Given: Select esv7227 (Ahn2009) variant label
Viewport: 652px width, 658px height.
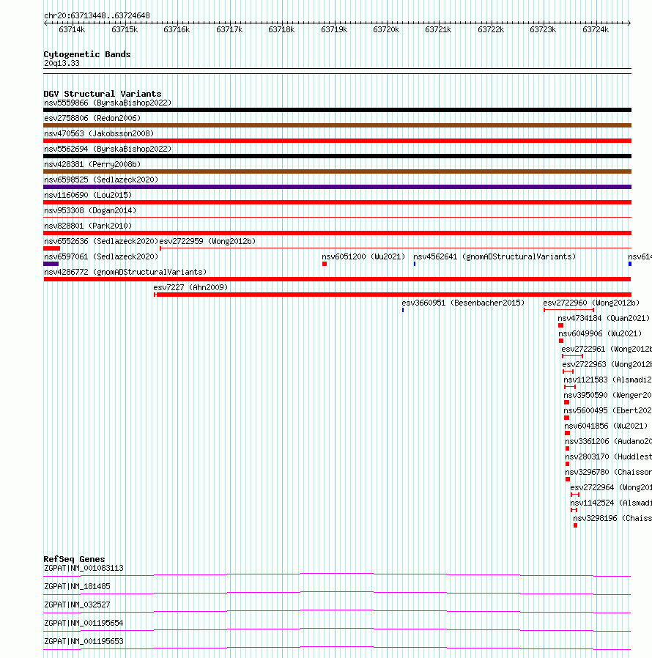Looking at the screenshot, I should (190, 287).
